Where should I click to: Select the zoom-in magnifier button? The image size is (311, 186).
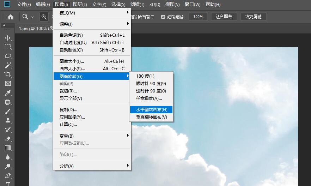coord(44,17)
